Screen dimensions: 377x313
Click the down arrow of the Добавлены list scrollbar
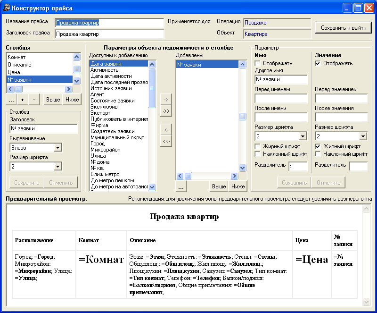[x=242, y=168]
